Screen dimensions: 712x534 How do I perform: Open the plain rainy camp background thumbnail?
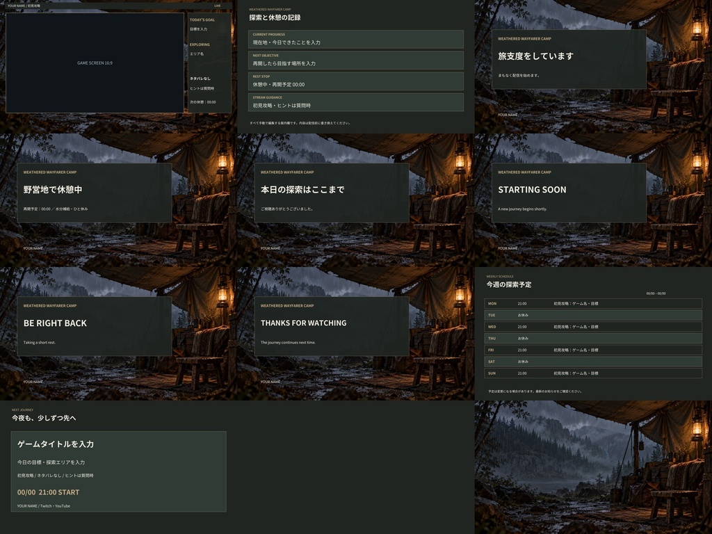(593, 467)
